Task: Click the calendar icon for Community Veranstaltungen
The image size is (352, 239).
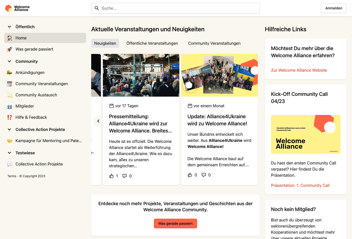Action: pyautogui.click(x=9, y=84)
